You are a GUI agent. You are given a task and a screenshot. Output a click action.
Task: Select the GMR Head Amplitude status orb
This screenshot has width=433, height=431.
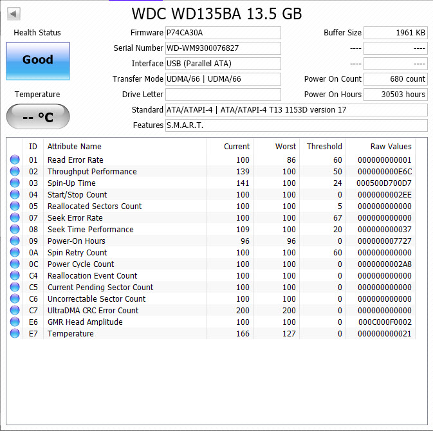pyautogui.click(x=15, y=322)
